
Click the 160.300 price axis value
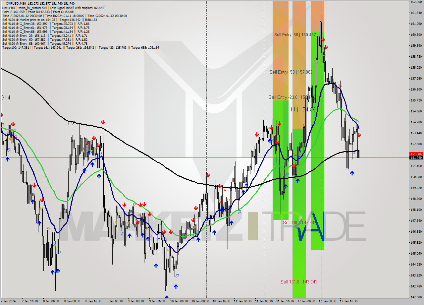click(x=416, y=35)
